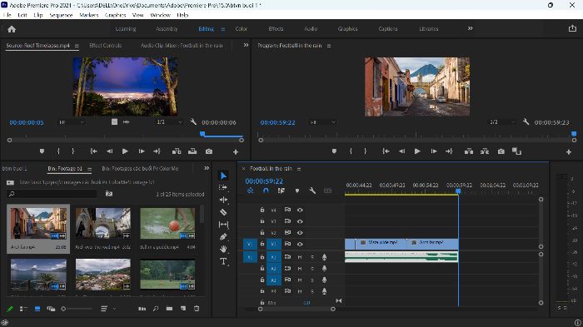Toggle insert sequences as nests button
The width and height of the screenshot is (583, 327).
pos(250,191)
